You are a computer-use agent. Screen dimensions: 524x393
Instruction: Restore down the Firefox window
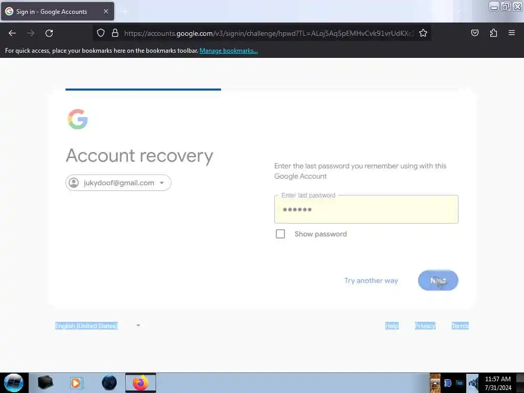506,6
